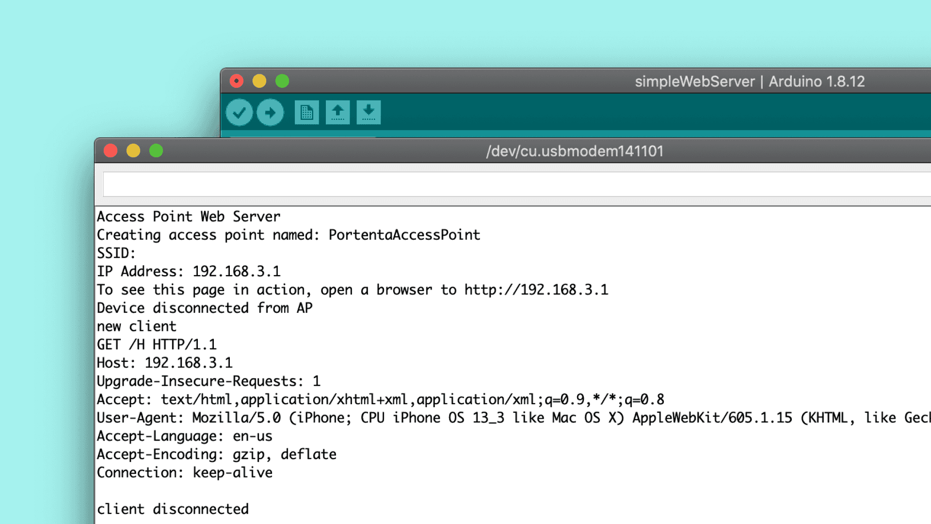Screen dimensions: 931x524
Task: Click the 'client disconnected' output line
Action: click(x=173, y=509)
